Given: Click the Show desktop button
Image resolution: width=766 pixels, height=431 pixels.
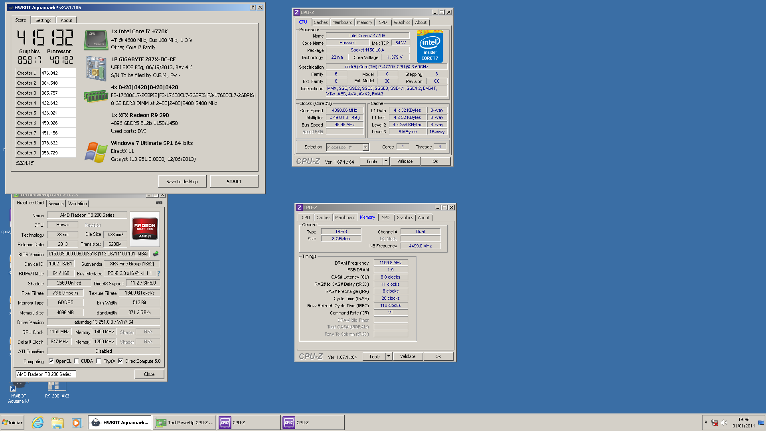Looking at the screenshot, I should pos(762,423).
